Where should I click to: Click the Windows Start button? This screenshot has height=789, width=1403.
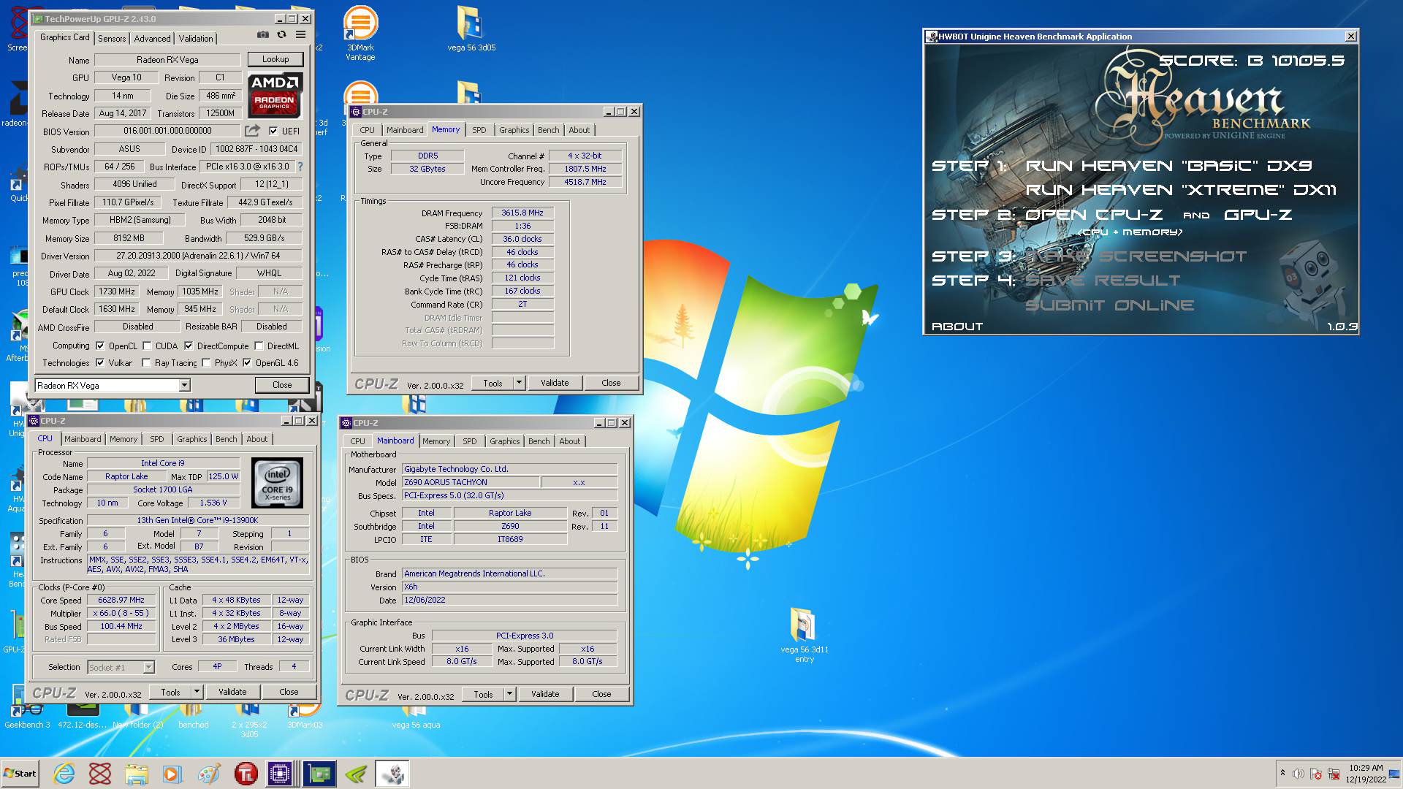coord(20,774)
